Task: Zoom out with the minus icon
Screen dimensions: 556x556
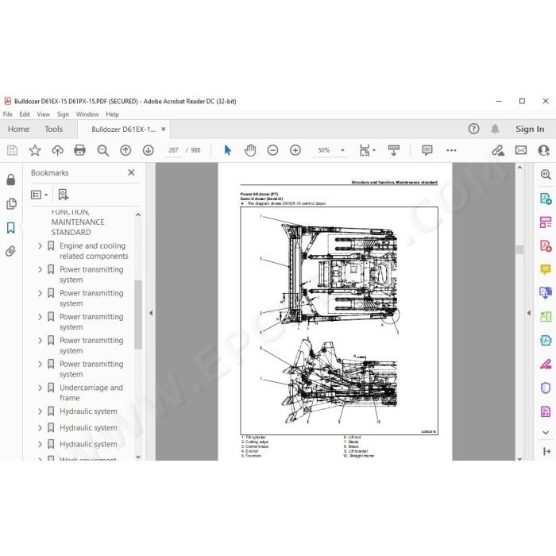Action: [272, 150]
